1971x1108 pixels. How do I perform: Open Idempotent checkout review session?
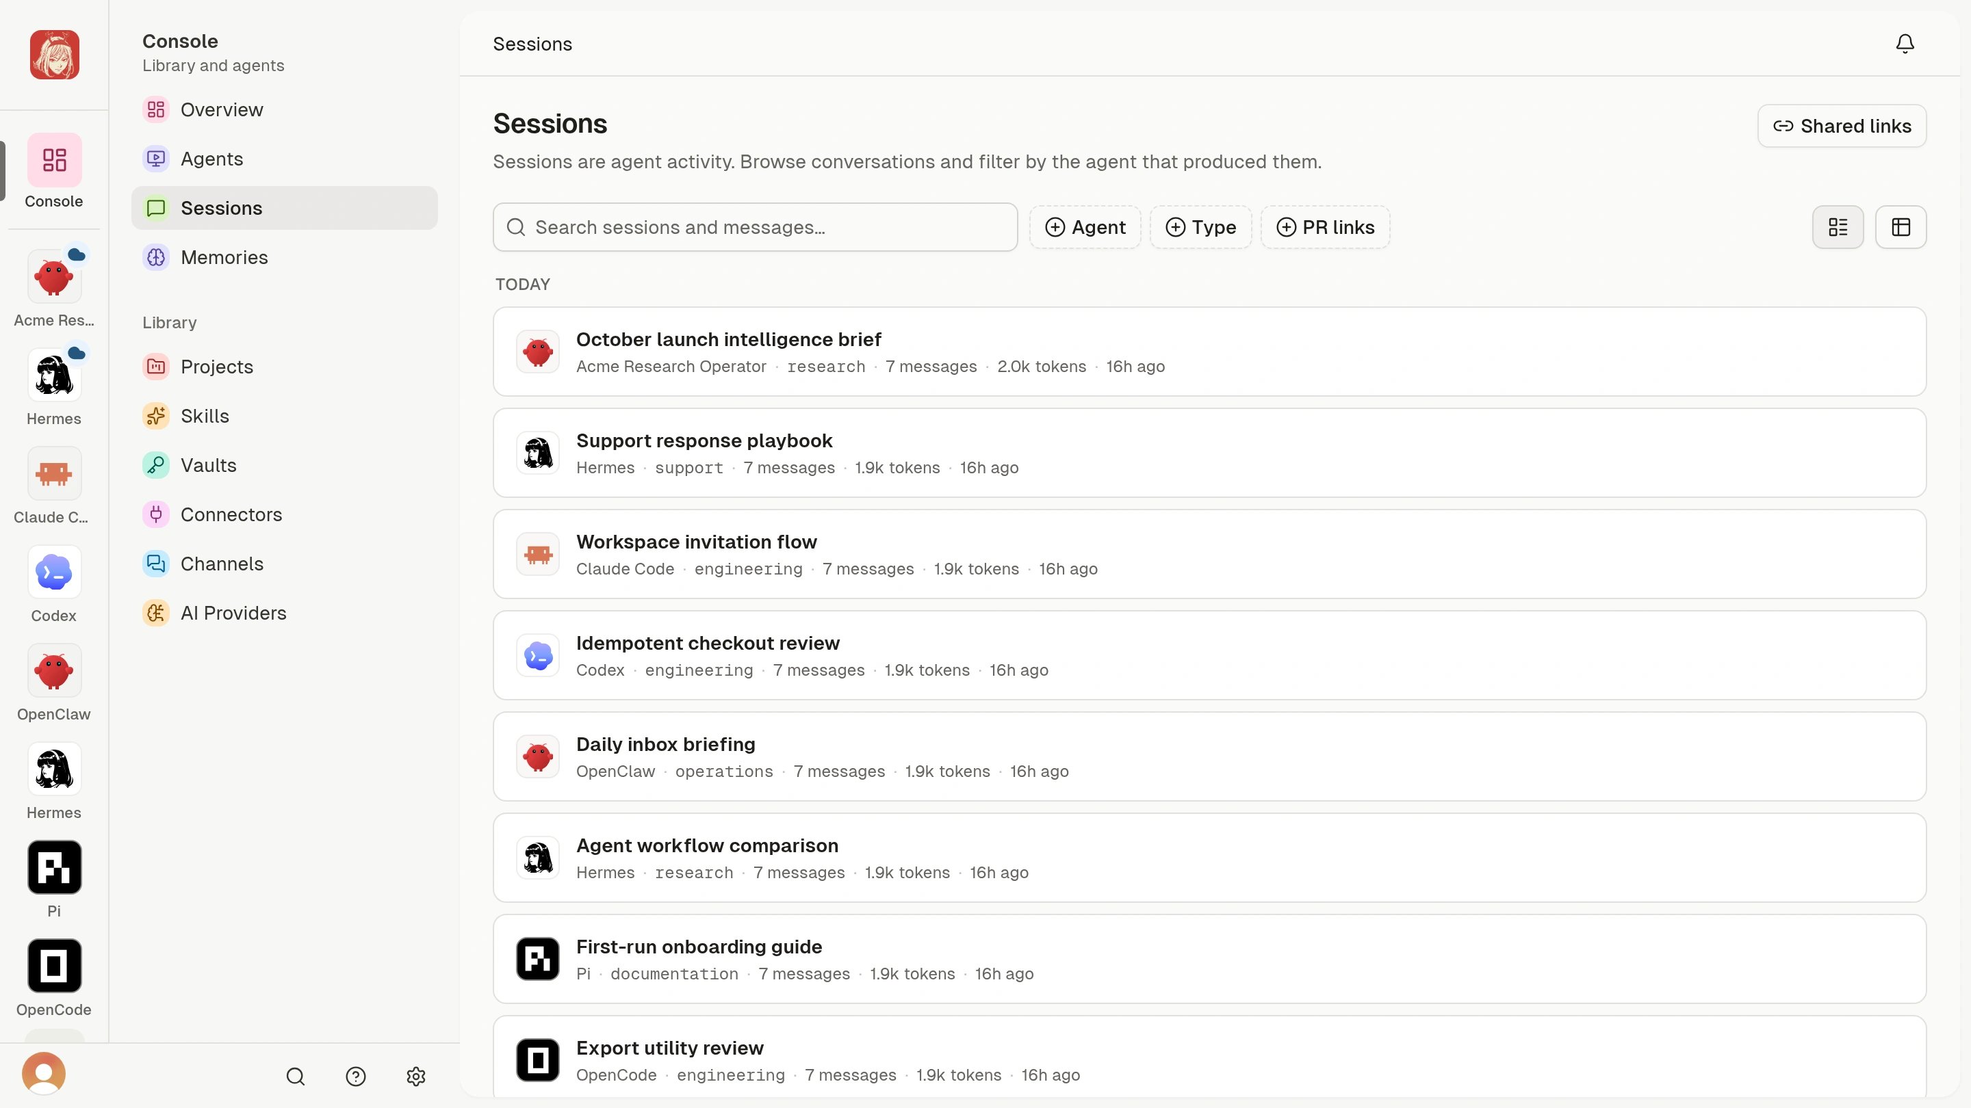click(x=1210, y=655)
